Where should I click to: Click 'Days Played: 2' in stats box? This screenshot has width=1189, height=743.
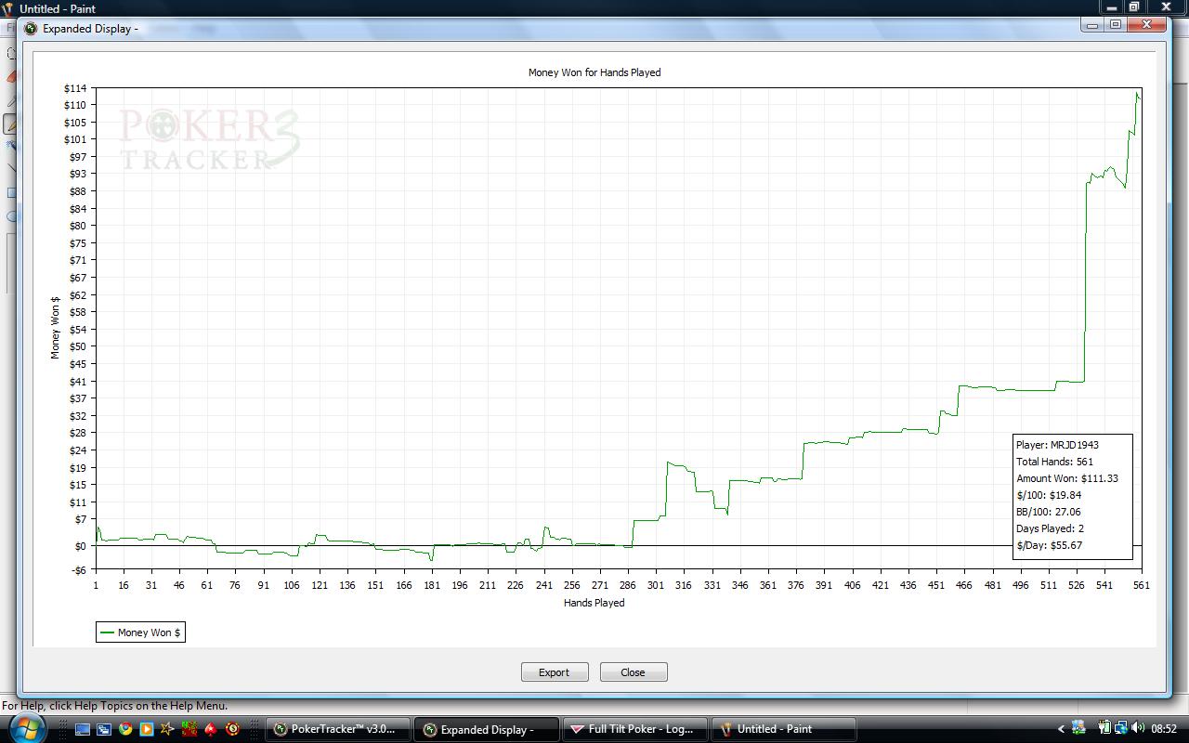[1050, 528]
